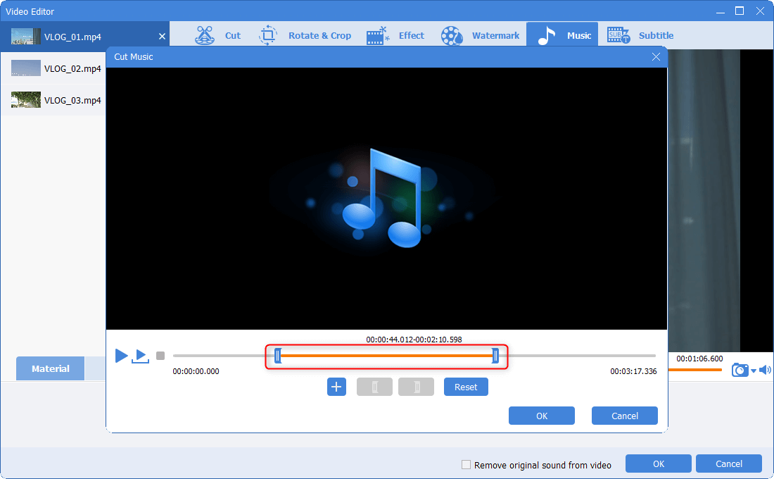This screenshot has width=774, height=479.
Task: Close the VLOG_01.mp4 file tab
Action: pos(162,36)
